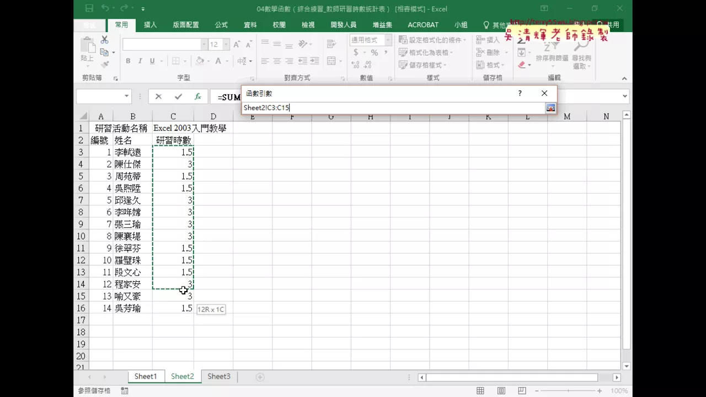706x397 pixels.
Task: Switch to the 資料 Data tab
Action: click(250, 25)
